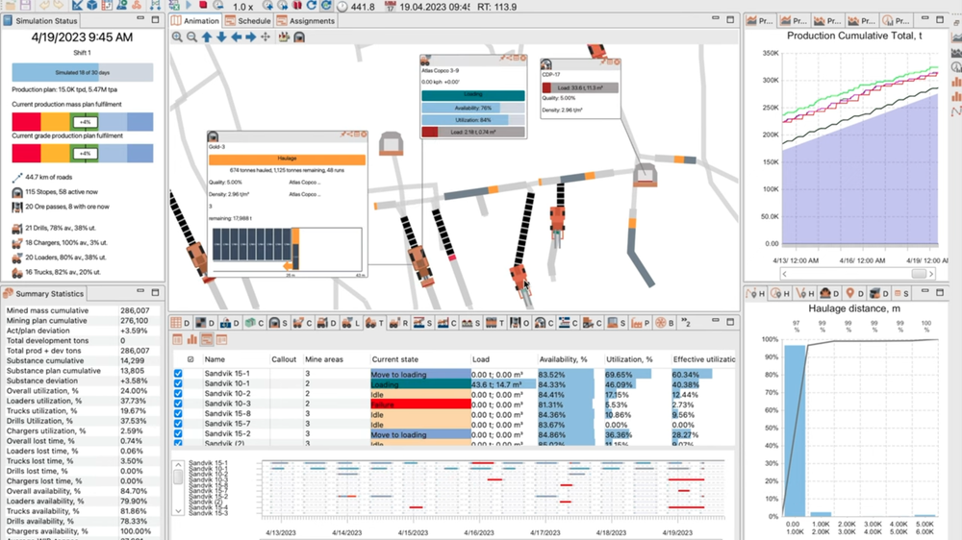962x540 pixels.
Task: Select the Mined mass cumulative row
Action: [82, 310]
